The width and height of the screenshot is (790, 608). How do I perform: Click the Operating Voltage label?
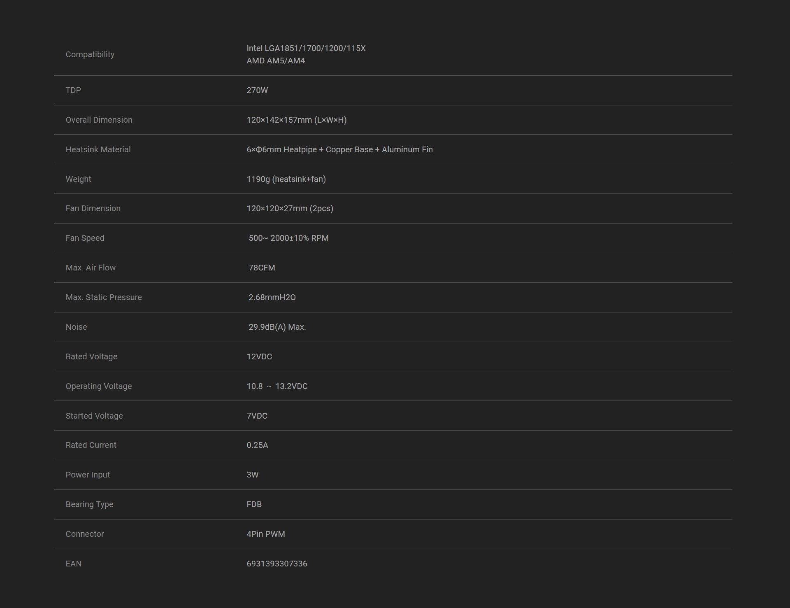(98, 386)
